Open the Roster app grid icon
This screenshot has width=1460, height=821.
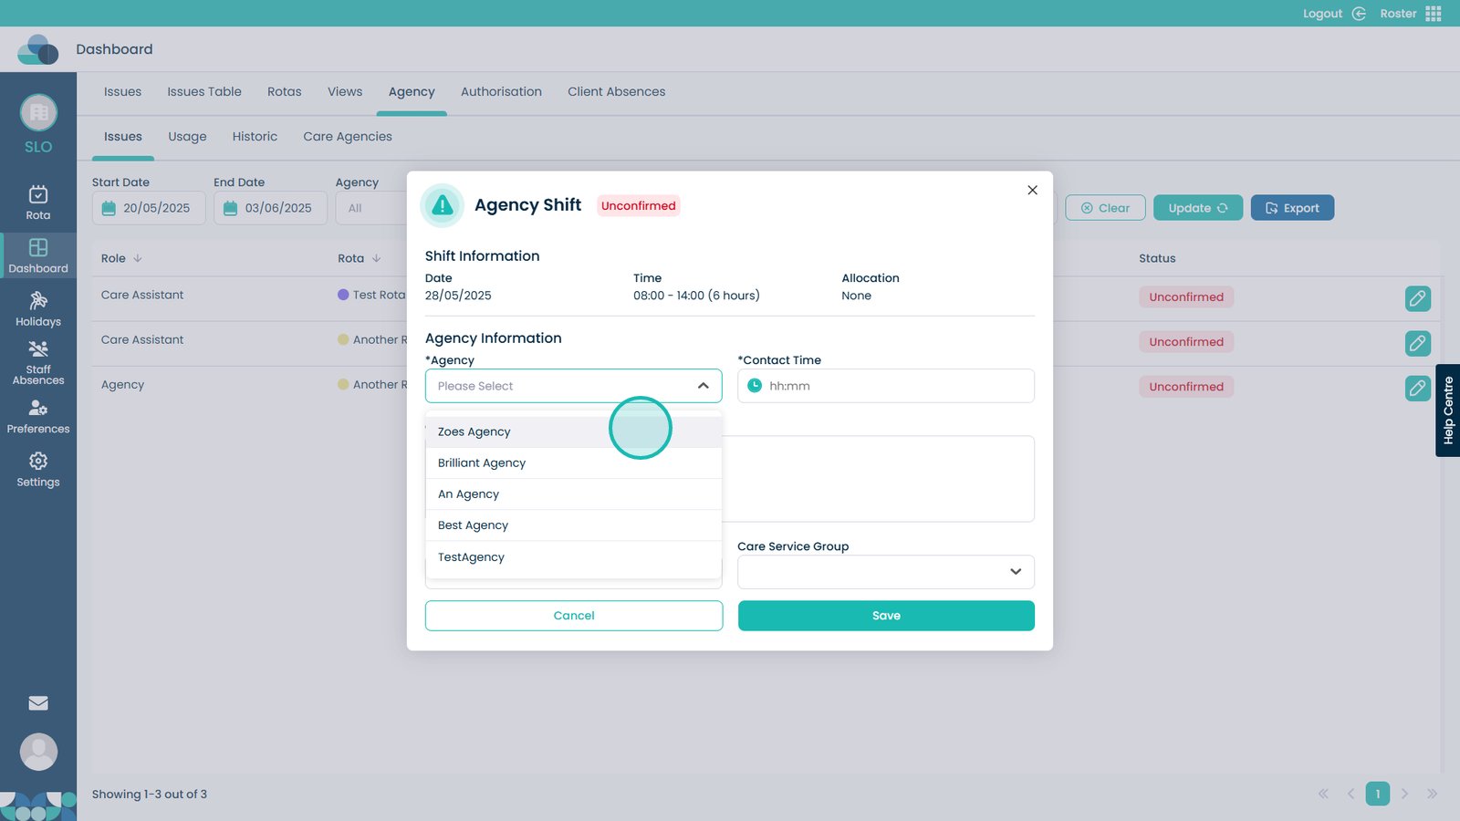(x=1434, y=14)
